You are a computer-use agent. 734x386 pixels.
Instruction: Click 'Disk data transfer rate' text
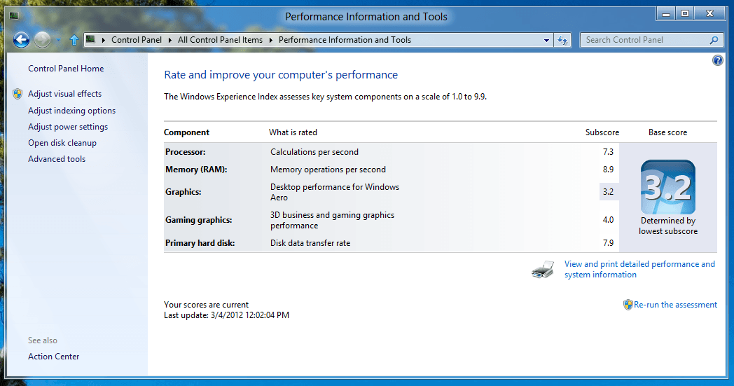[310, 243]
